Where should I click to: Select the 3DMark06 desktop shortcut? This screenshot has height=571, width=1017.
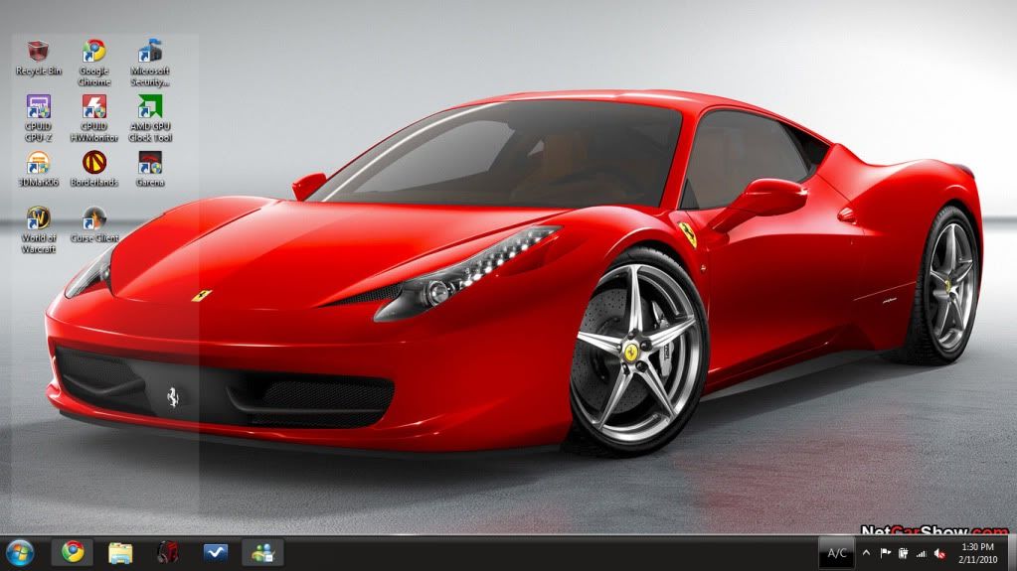pyautogui.click(x=38, y=169)
